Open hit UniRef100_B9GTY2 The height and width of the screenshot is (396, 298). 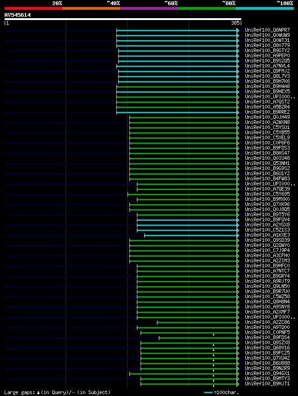[x=267, y=50]
